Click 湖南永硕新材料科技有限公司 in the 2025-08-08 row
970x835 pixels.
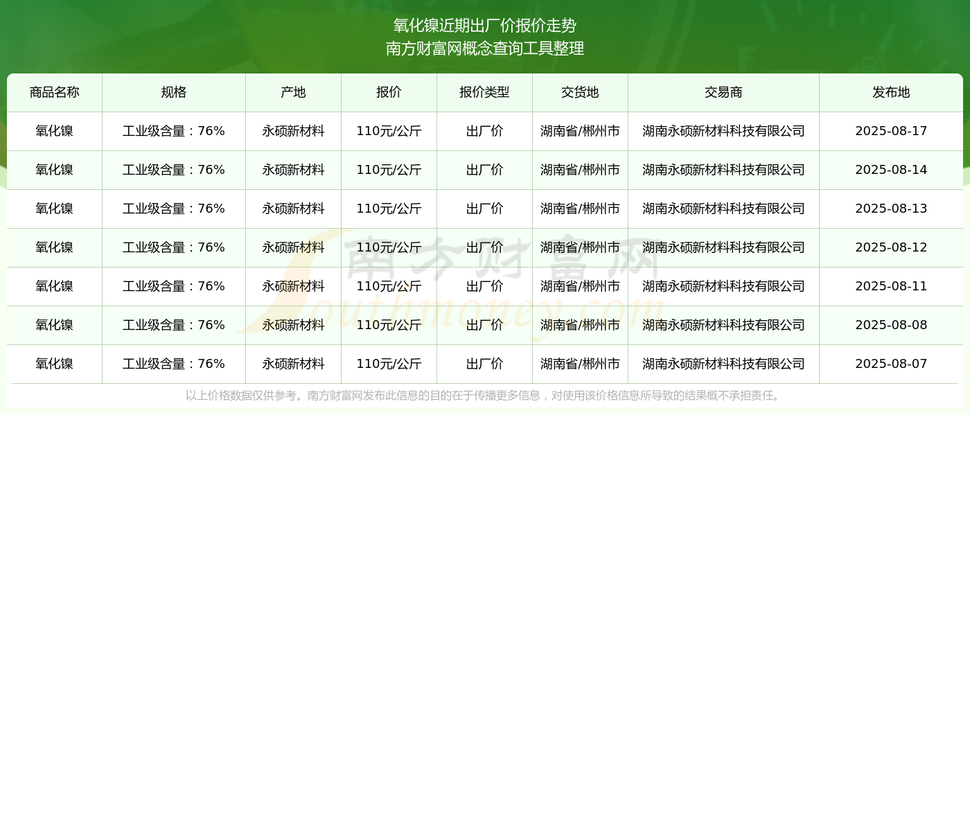724,325
